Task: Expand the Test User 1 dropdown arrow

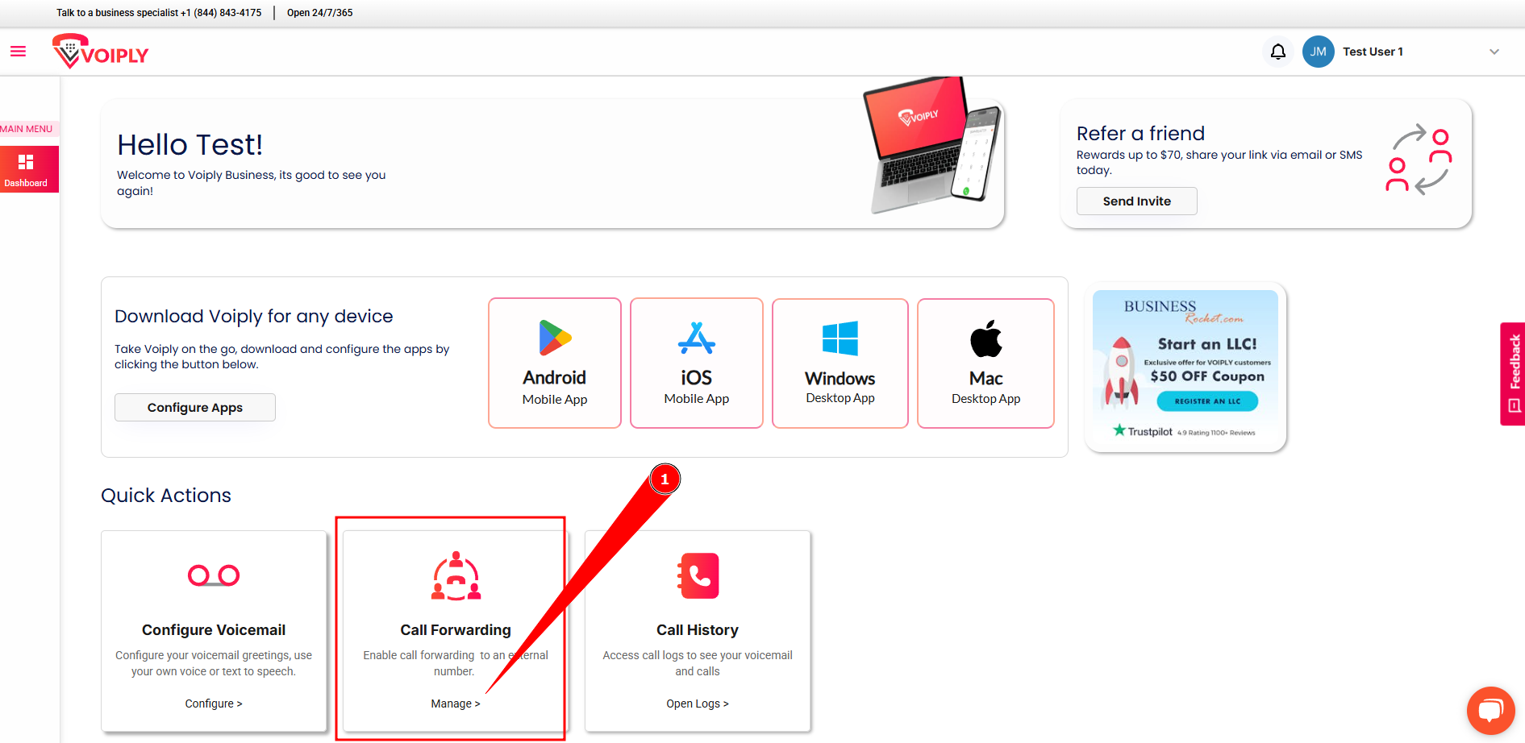Action: (x=1494, y=52)
